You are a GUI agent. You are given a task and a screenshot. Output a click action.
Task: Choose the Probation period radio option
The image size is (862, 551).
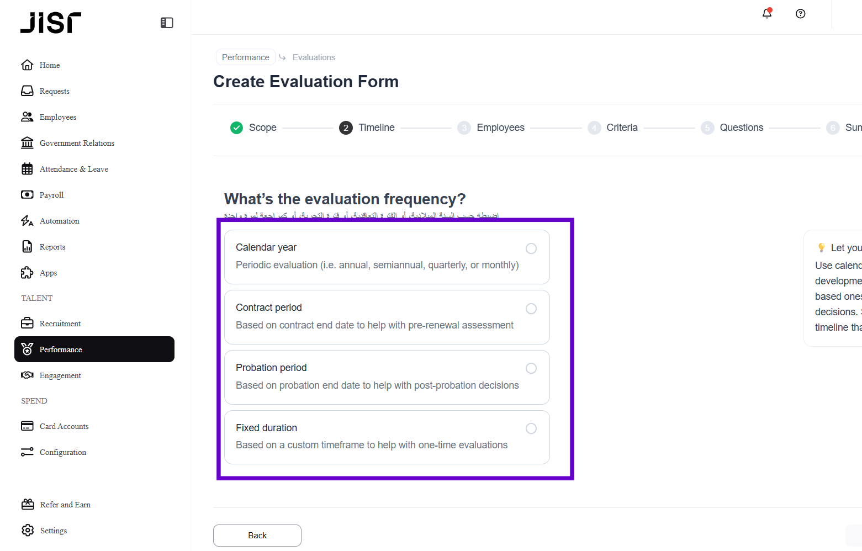click(x=531, y=368)
